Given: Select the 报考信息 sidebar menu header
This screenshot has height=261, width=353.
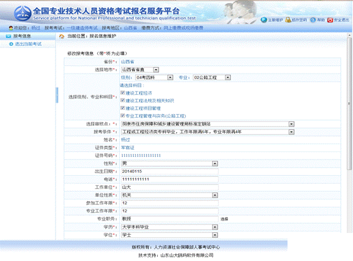Looking at the screenshot, I should click(x=27, y=36).
